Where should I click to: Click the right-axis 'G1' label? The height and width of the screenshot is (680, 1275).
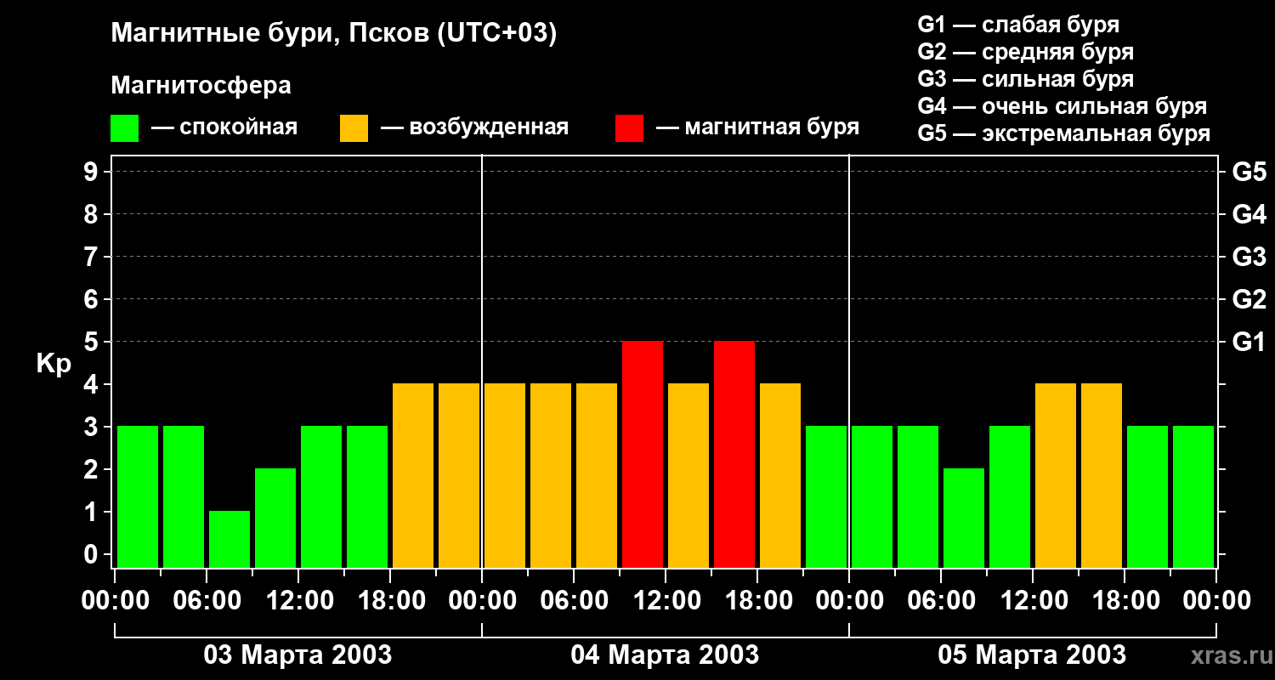click(x=1249, y=342)
